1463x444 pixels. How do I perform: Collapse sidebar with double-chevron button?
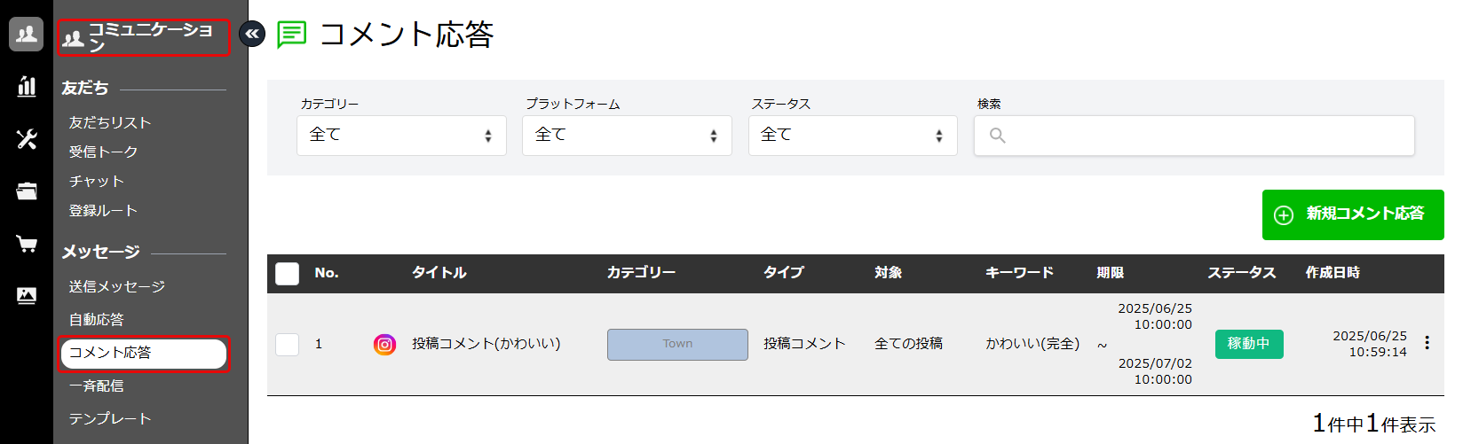[x=252, y=35]
